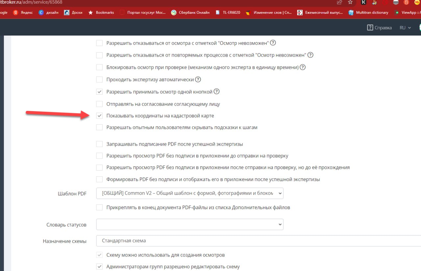Uncheck Разрешить принимать осмотр одной кнопкой
421x271 pixels.
click(99, 92)
